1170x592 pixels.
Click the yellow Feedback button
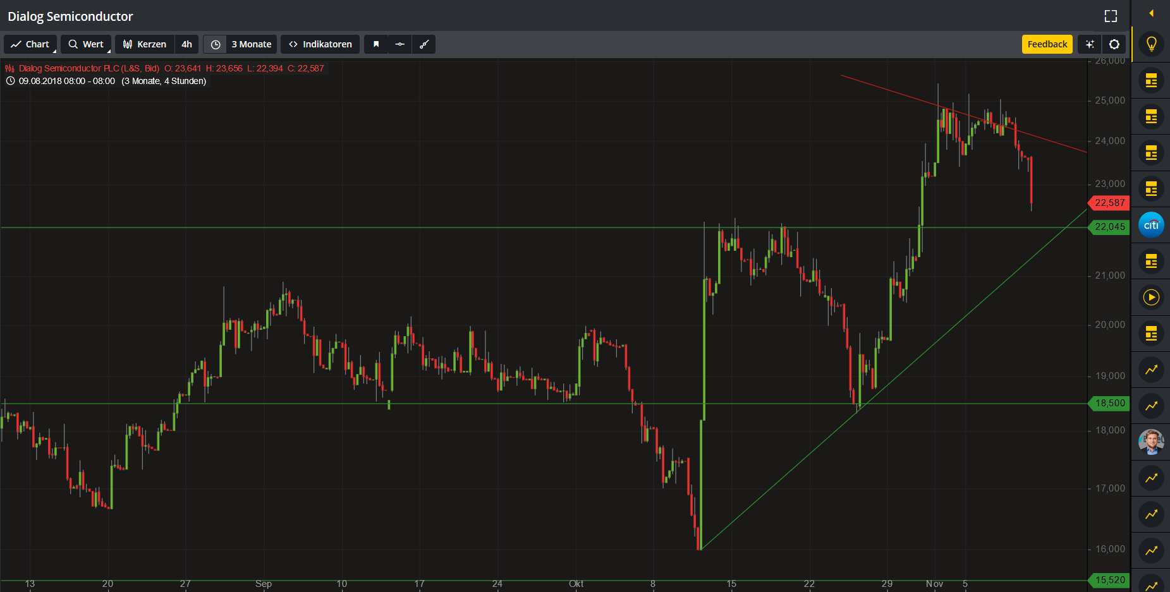1047,44
